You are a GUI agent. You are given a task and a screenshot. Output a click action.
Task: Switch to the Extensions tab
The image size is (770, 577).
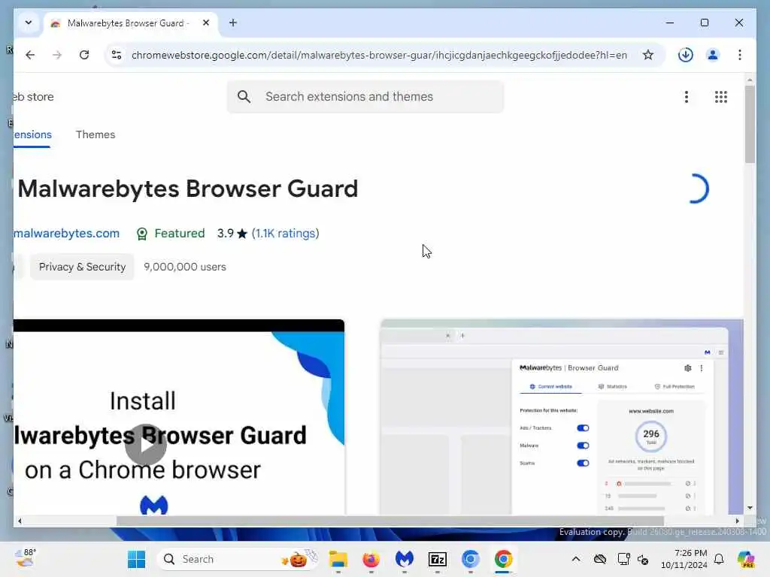pyautogui.click(x=32, y=134)
